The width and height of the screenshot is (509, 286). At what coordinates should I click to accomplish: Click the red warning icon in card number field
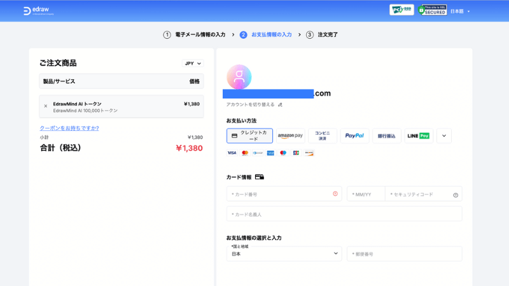point(335,194)
